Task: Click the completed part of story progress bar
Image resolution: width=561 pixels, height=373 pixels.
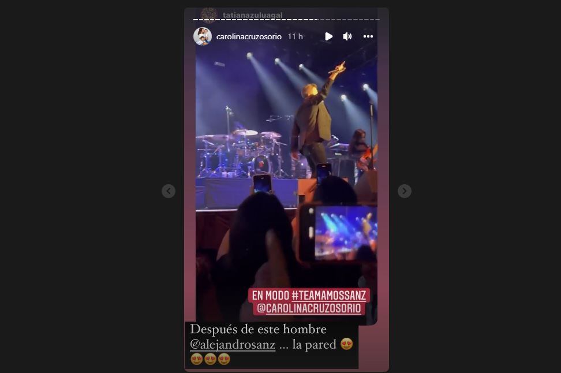Action: pyautogui.click(x=255, y=19)
